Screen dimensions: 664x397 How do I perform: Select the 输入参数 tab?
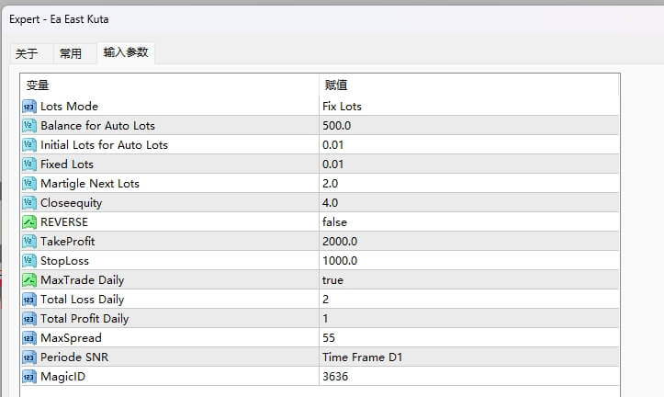click(x=126, y=53)
